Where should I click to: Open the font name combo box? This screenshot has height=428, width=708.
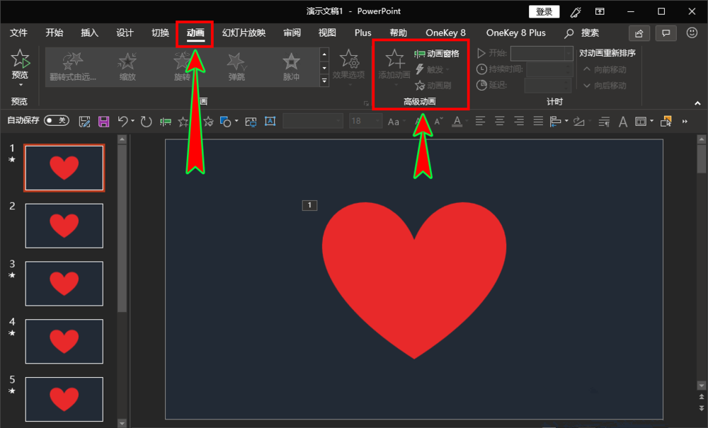click(x=312, y=121)
